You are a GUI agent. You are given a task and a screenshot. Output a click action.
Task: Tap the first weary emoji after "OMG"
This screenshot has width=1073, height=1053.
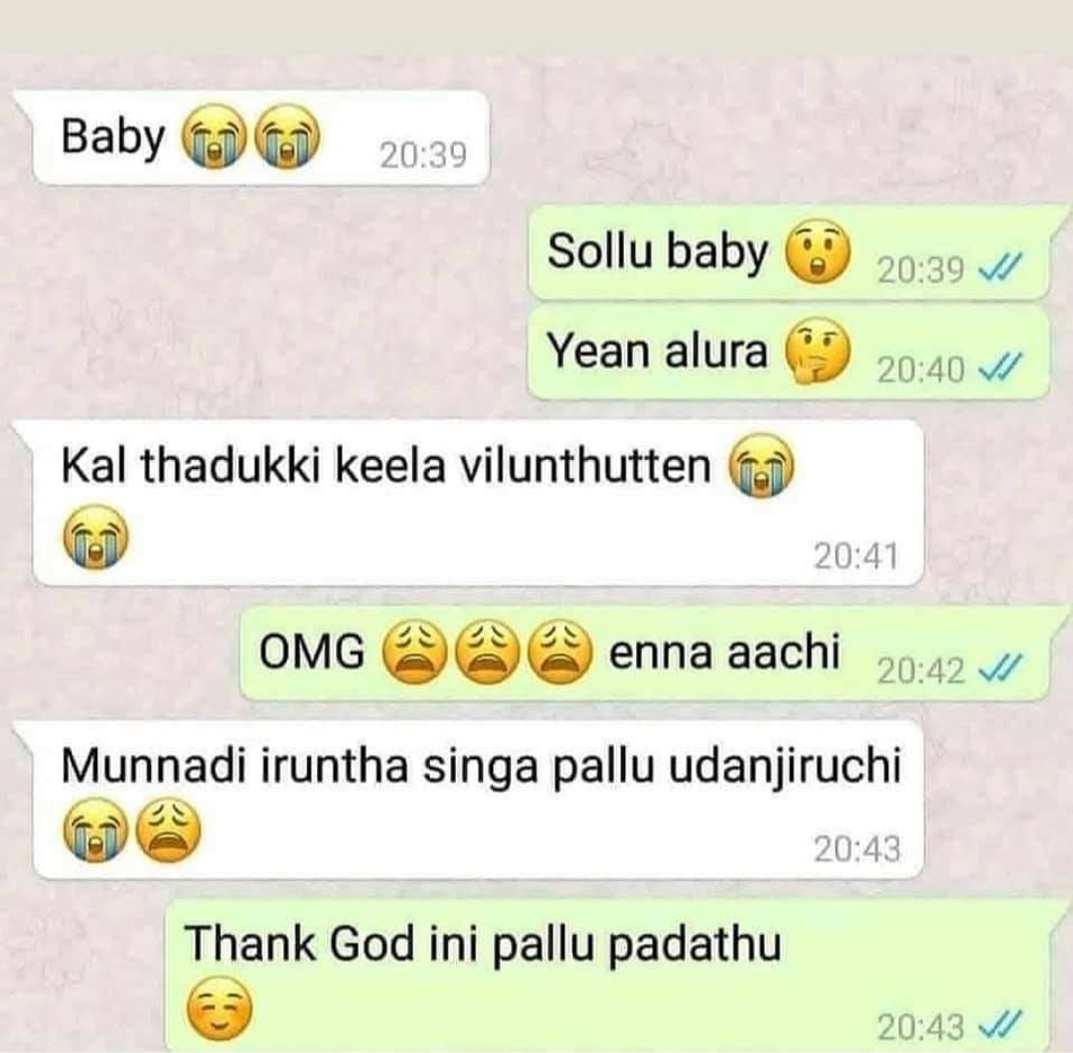coord(412,652)
